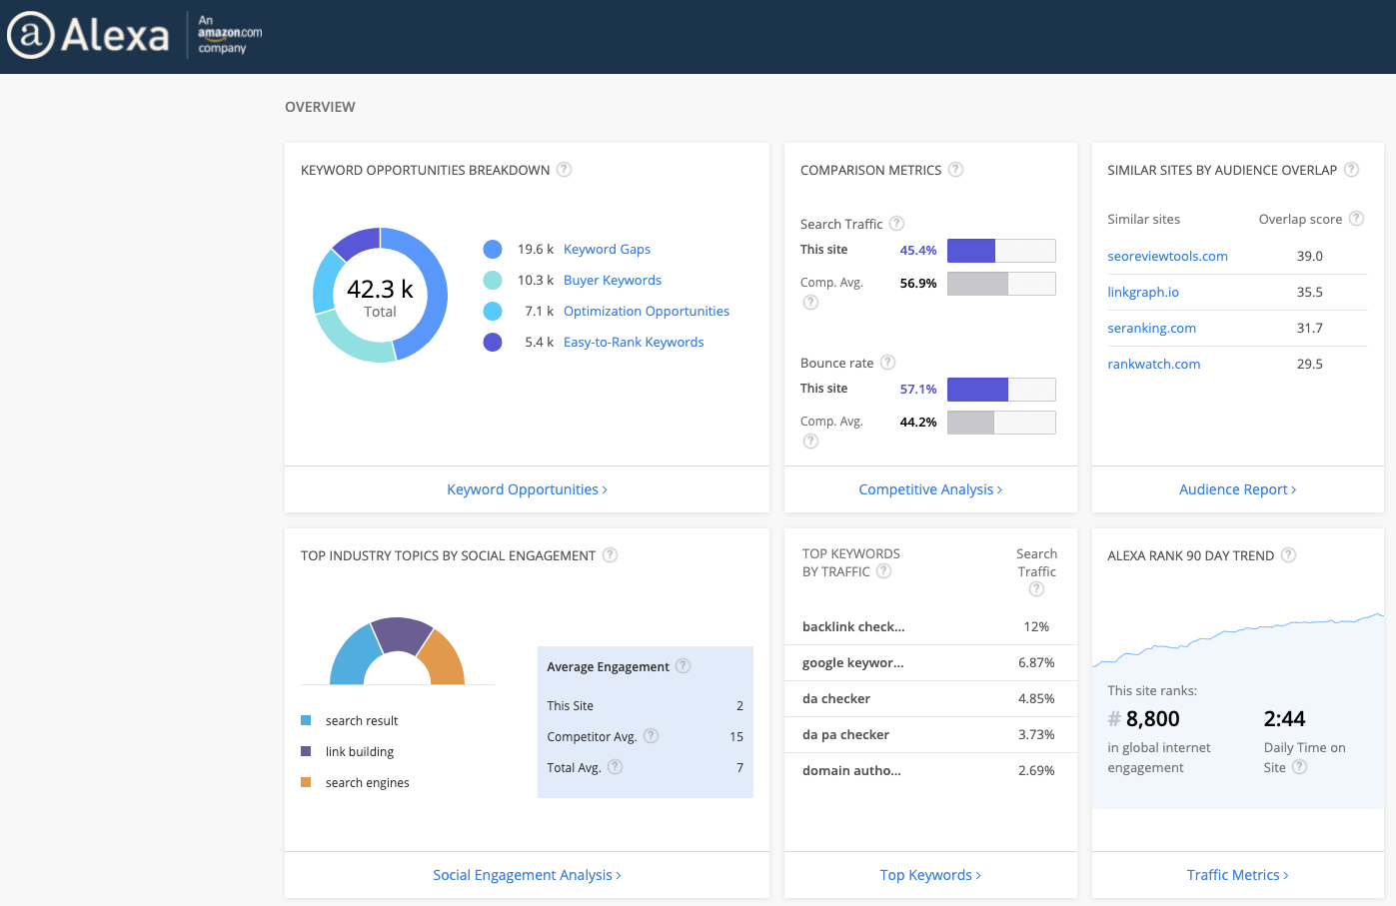
Task: Click help icon next to Comparison Metrics
Action: coord(955,170)
